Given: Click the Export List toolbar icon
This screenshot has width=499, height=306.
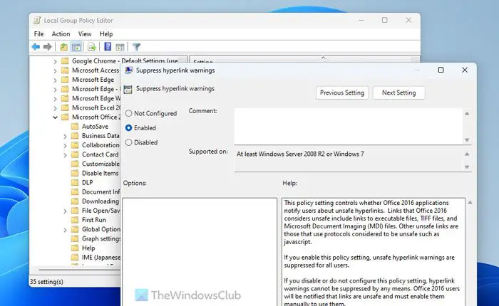Looking at the screenshot, I should click(92, 47).
